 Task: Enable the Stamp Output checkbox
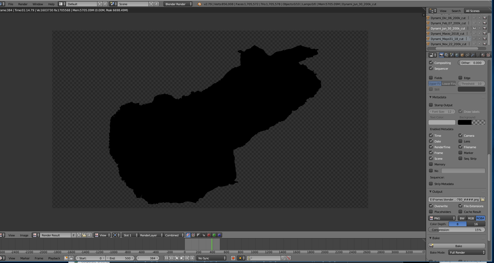pyautogui.click(x=431, y=105)
